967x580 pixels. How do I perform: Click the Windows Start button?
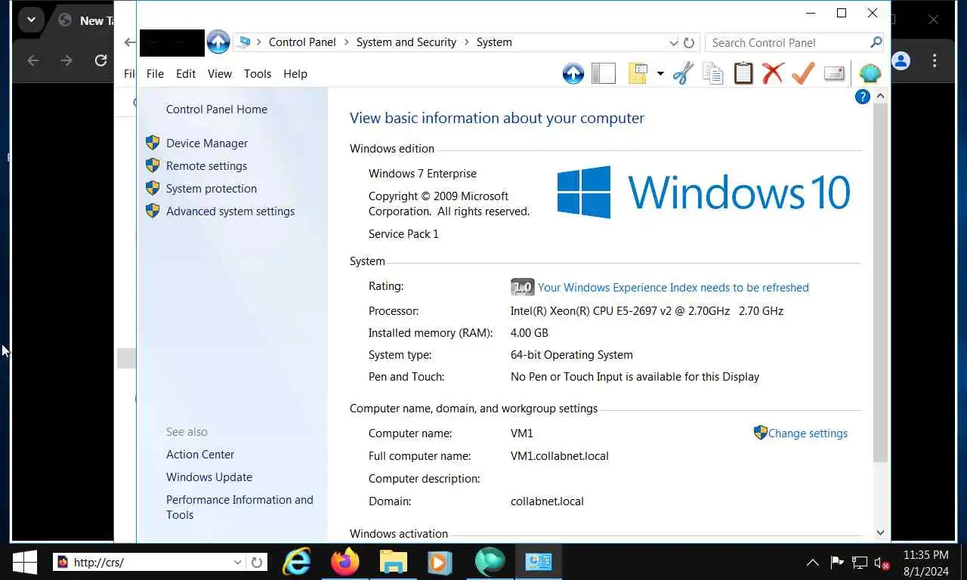[x=25, y=562]
